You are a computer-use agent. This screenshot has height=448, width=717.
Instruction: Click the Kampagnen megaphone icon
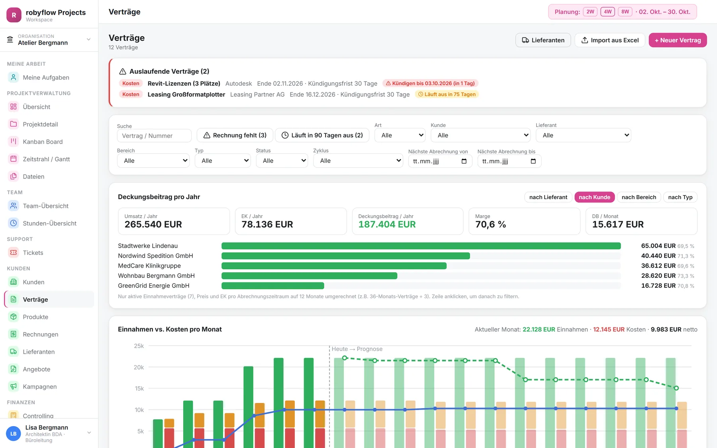pos(14,386)
